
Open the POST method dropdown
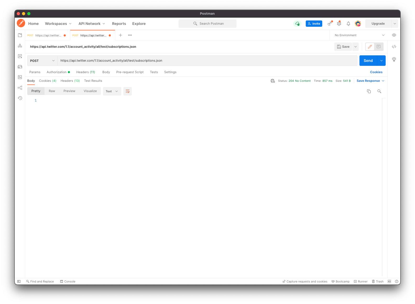point(42,61)
